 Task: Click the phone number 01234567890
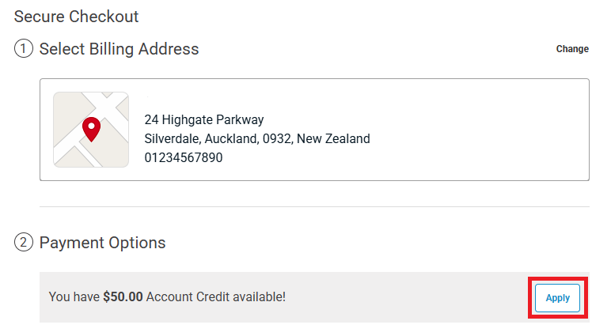coord(183,157)
